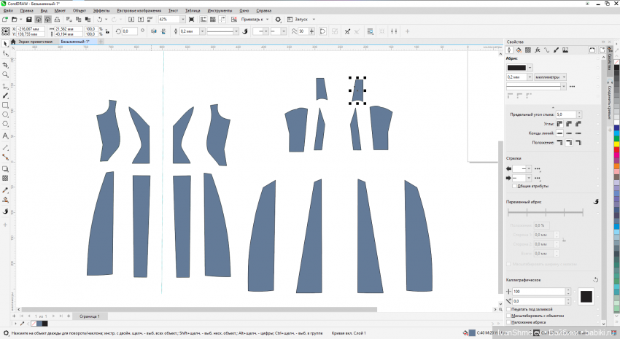620x339 pixels.
Task: Click the rotation angle input field
Action: point(129,31)
